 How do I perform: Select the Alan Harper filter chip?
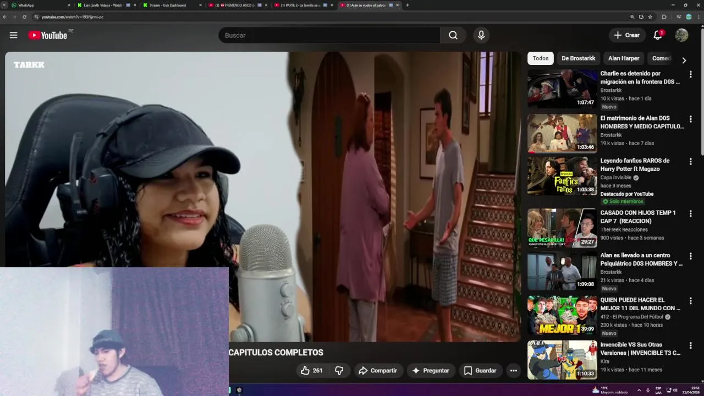tap(624, 58)
